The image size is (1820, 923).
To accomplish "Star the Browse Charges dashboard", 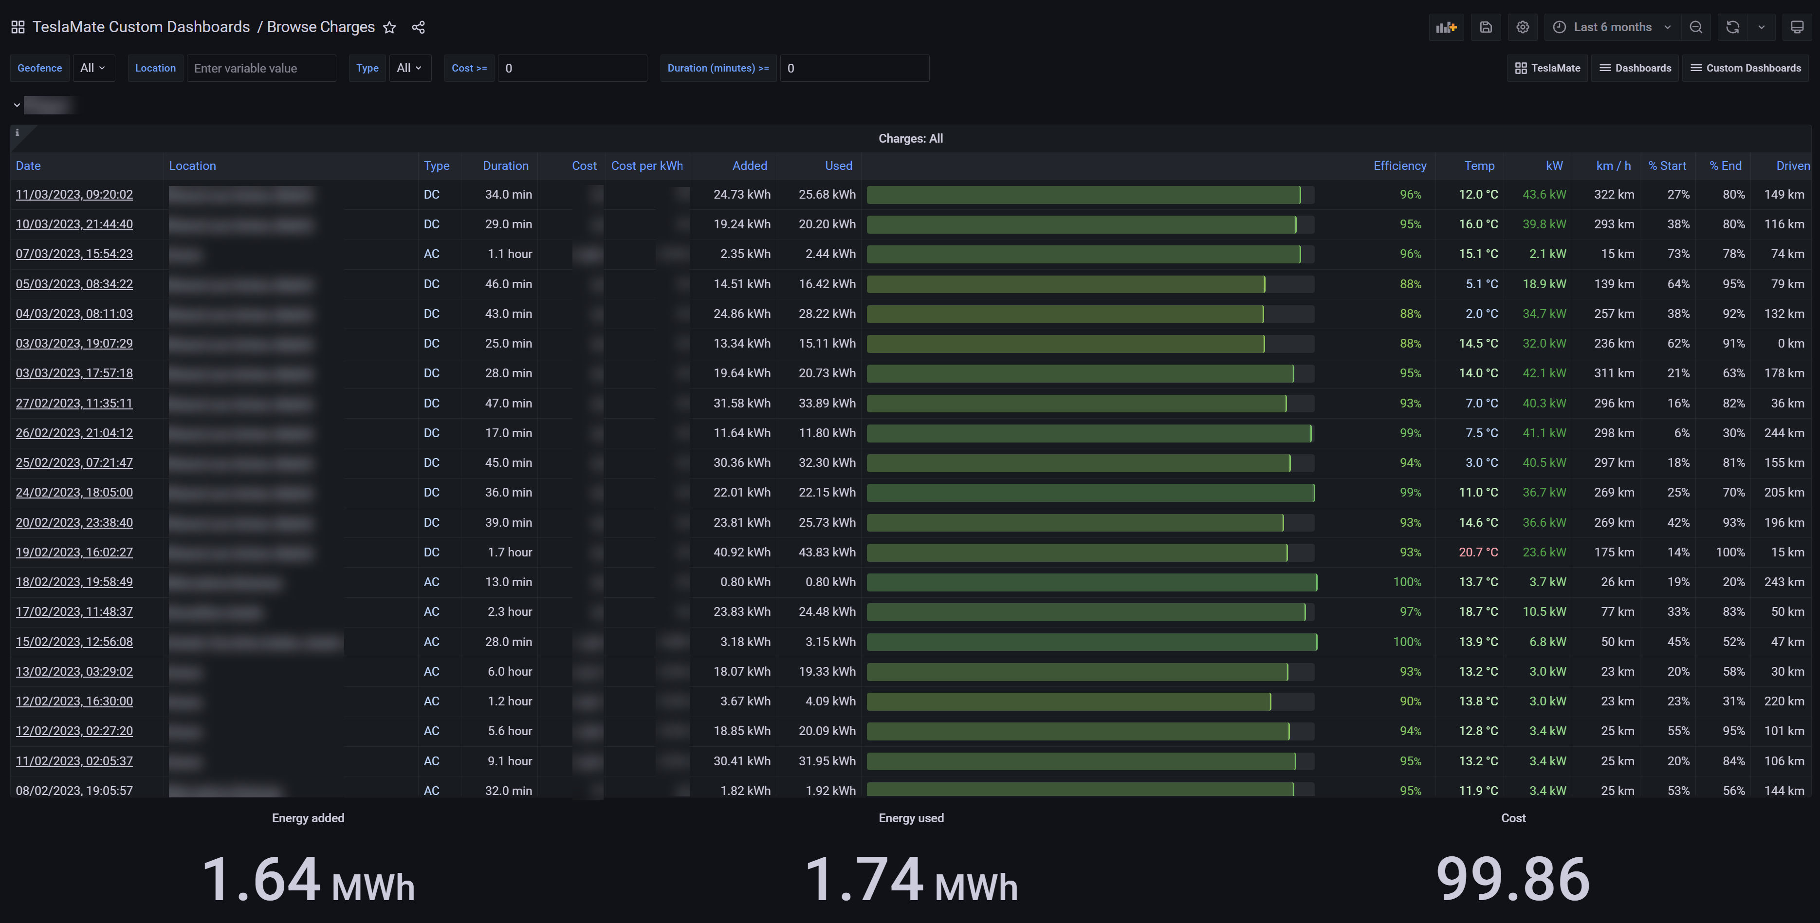I will click(x=389, y=28).
